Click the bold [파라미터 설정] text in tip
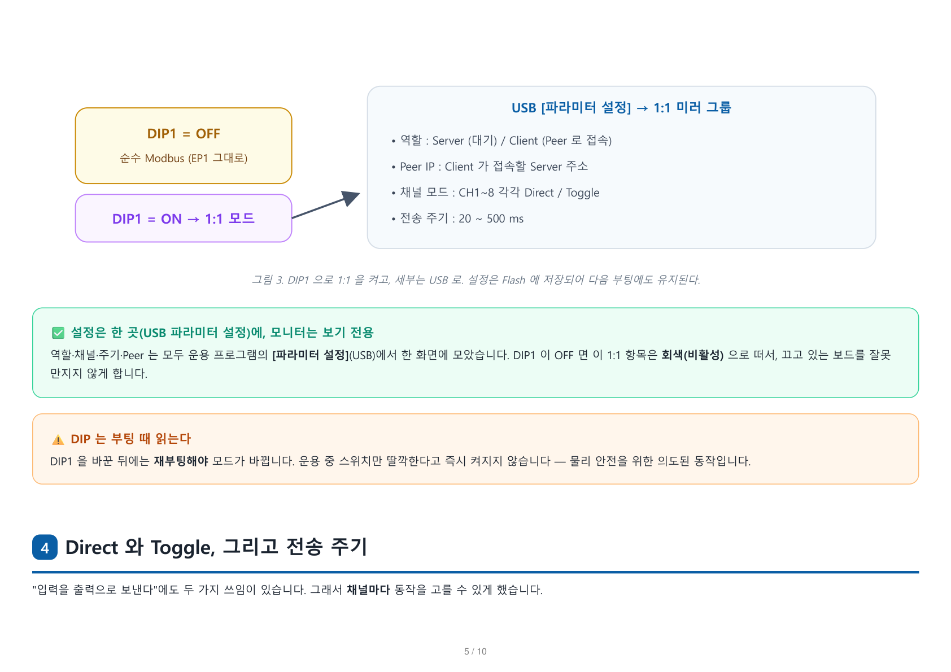 click(310, 355)
